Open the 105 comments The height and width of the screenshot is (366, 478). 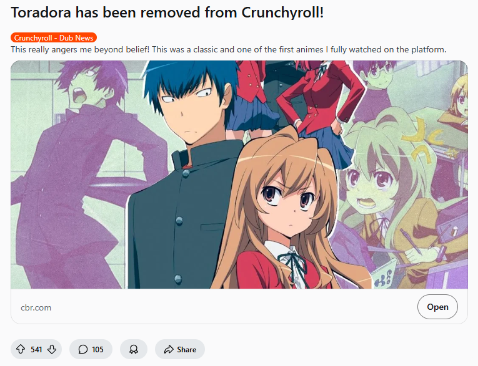[91, 349]
